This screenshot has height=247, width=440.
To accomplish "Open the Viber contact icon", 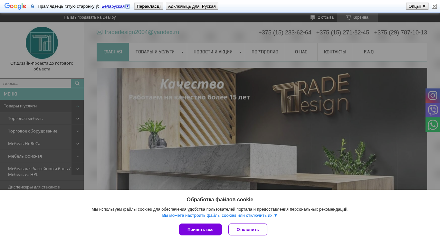I will click(x=433, y=110).
